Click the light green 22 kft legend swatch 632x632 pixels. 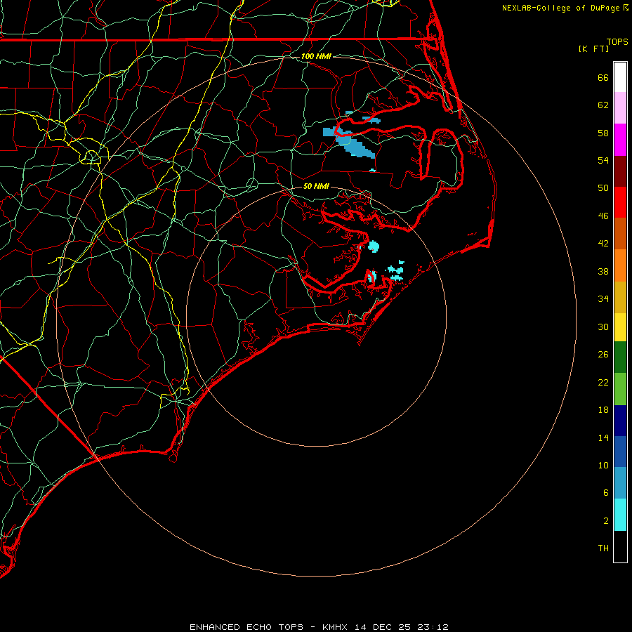click(620, 388)
